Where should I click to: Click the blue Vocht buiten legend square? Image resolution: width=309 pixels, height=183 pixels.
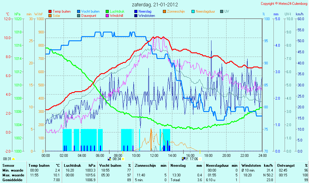click(x=79, y=12)
